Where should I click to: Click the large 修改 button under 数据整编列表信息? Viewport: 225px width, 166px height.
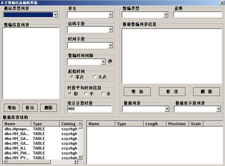click(172, 91)
